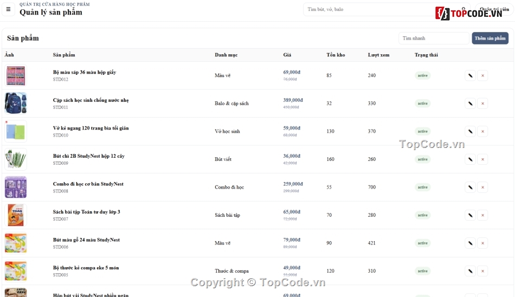The image size is (515, 297).
Task: Delete the Bộ thước kẻ compa product
Action: 482,271
